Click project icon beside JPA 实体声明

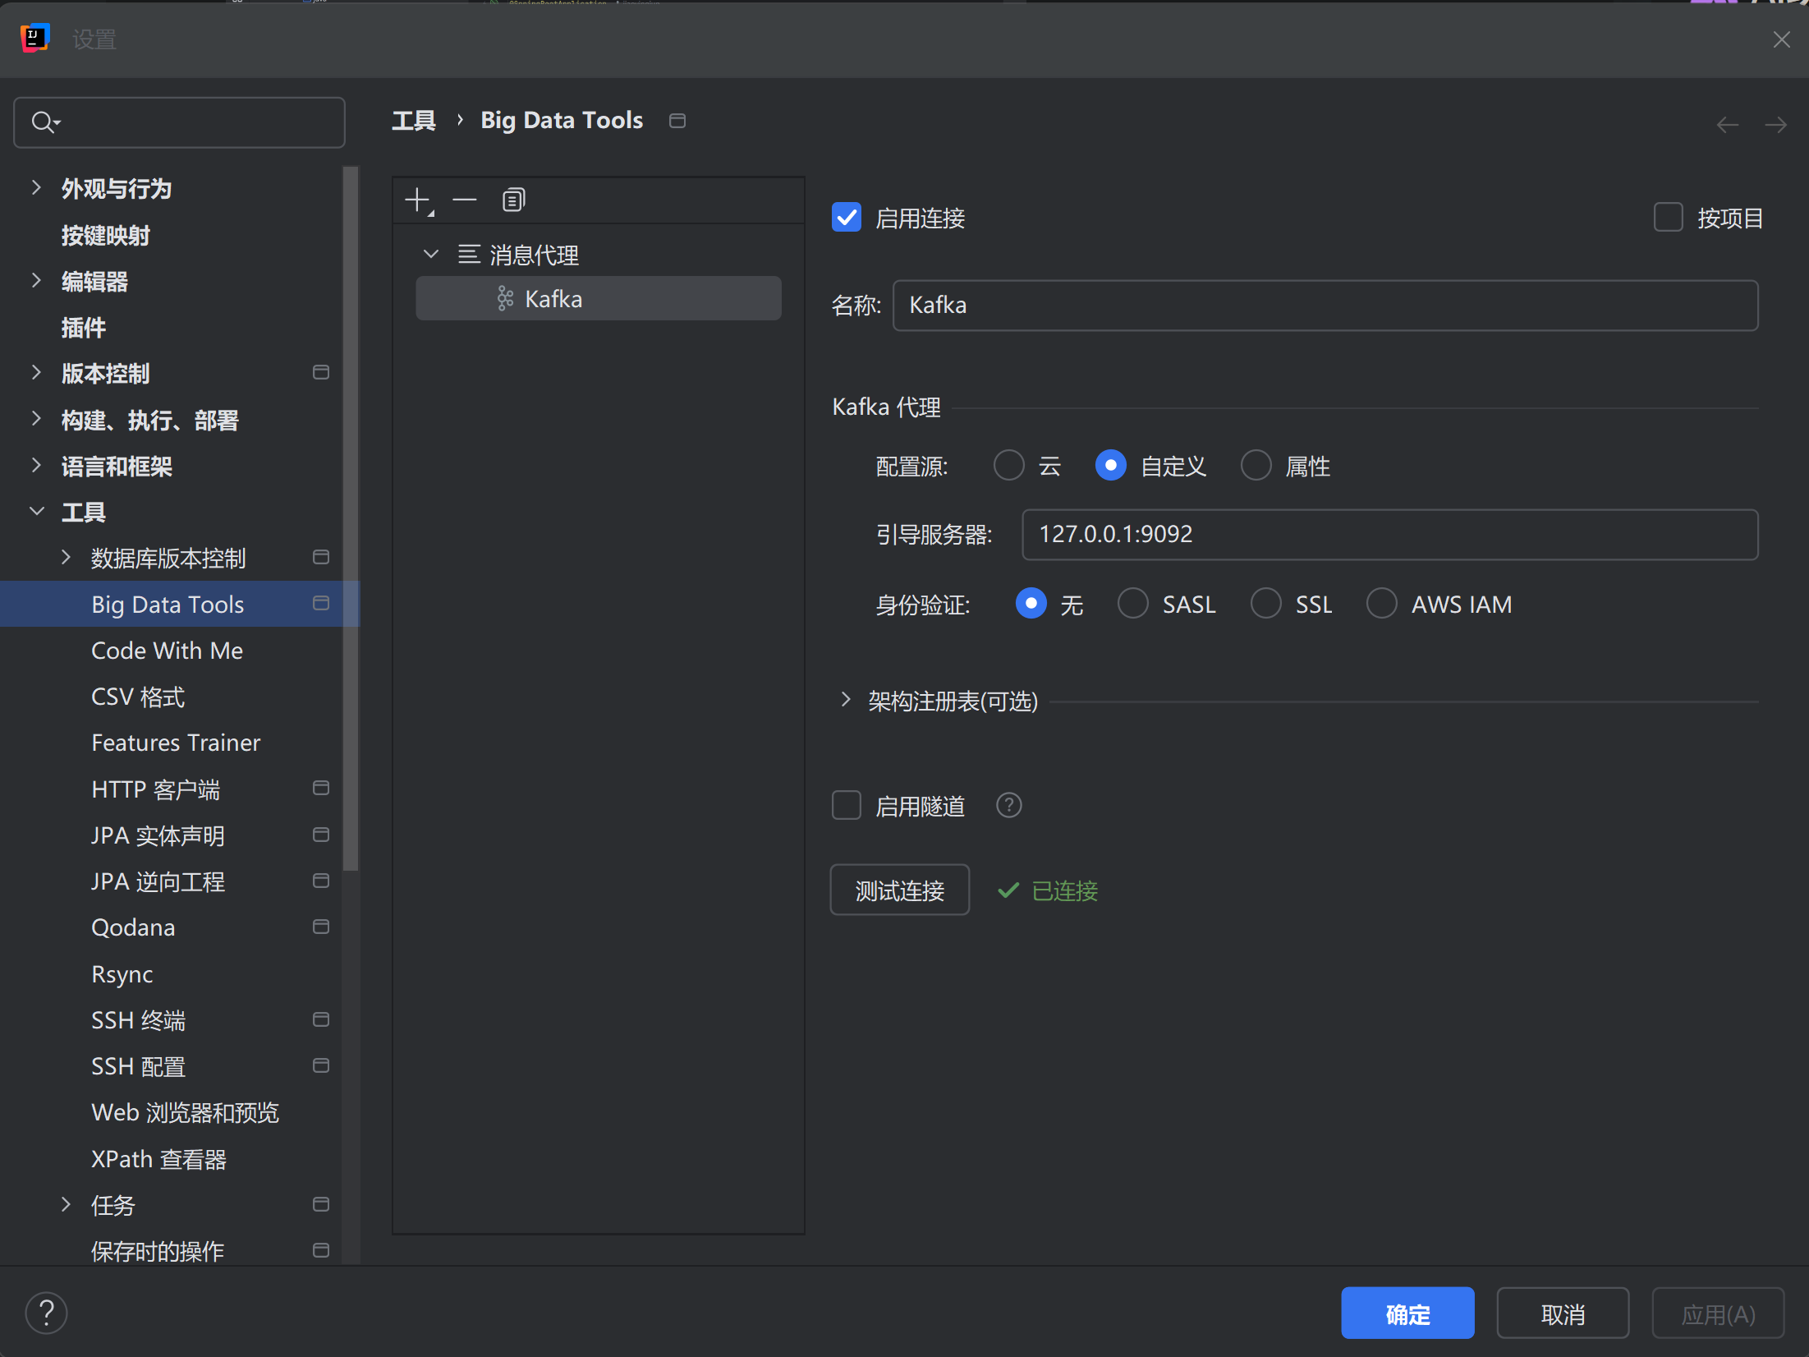click(321, 835)
